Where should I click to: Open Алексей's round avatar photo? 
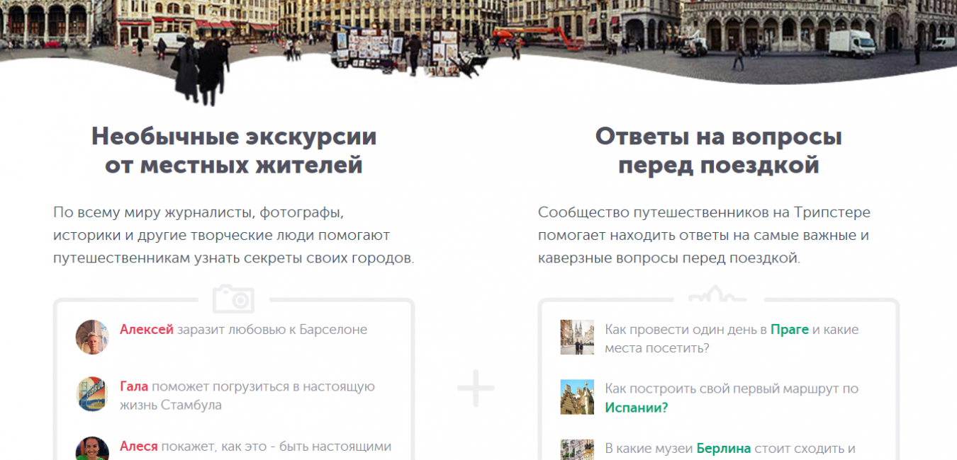point(92,337)
